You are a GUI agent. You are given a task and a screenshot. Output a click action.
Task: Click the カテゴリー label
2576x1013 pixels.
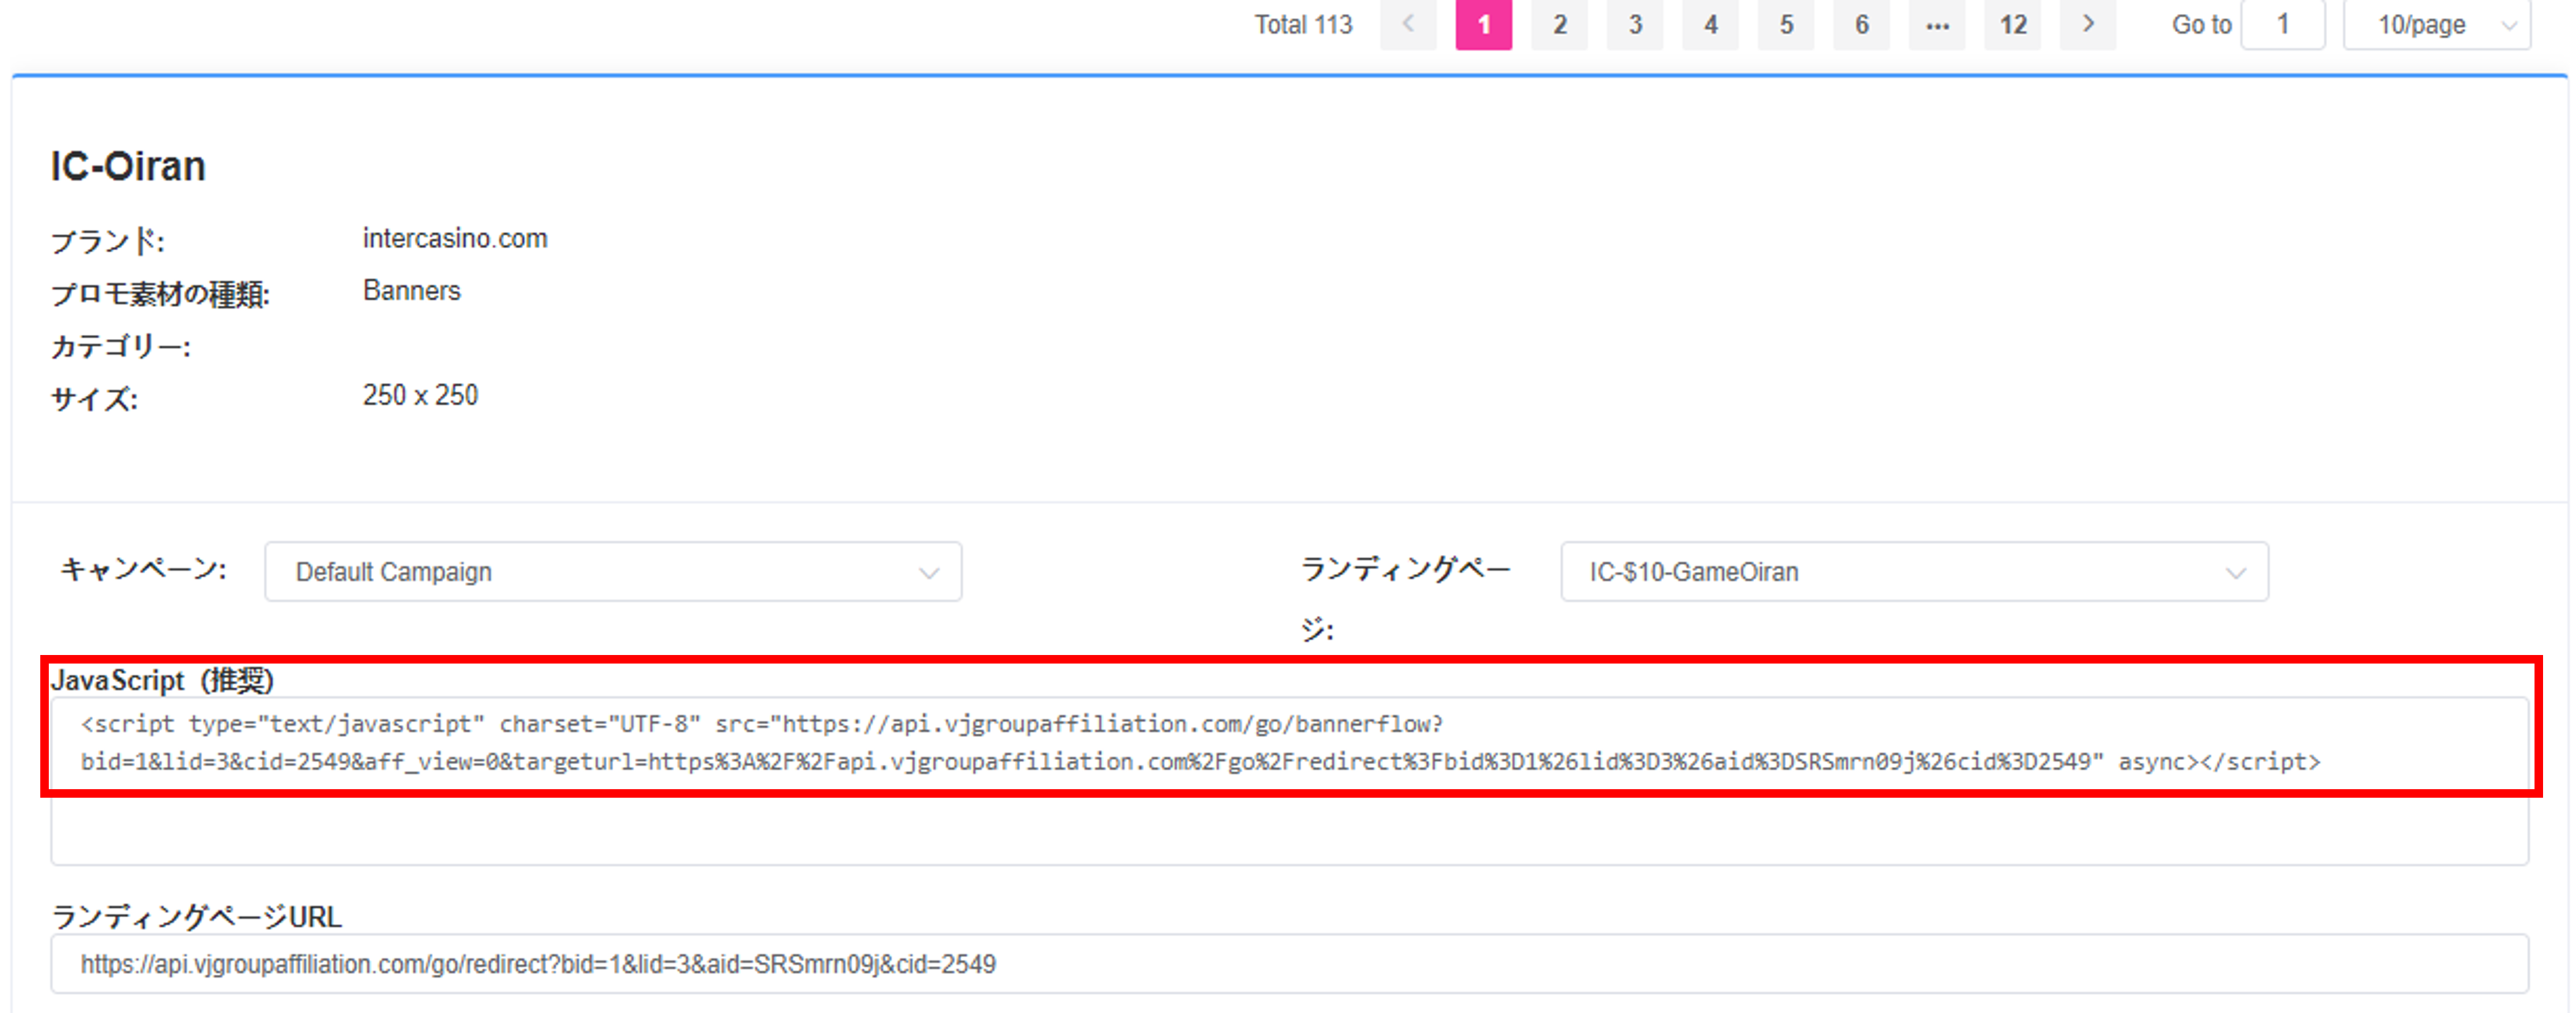[x=120, y=347]
